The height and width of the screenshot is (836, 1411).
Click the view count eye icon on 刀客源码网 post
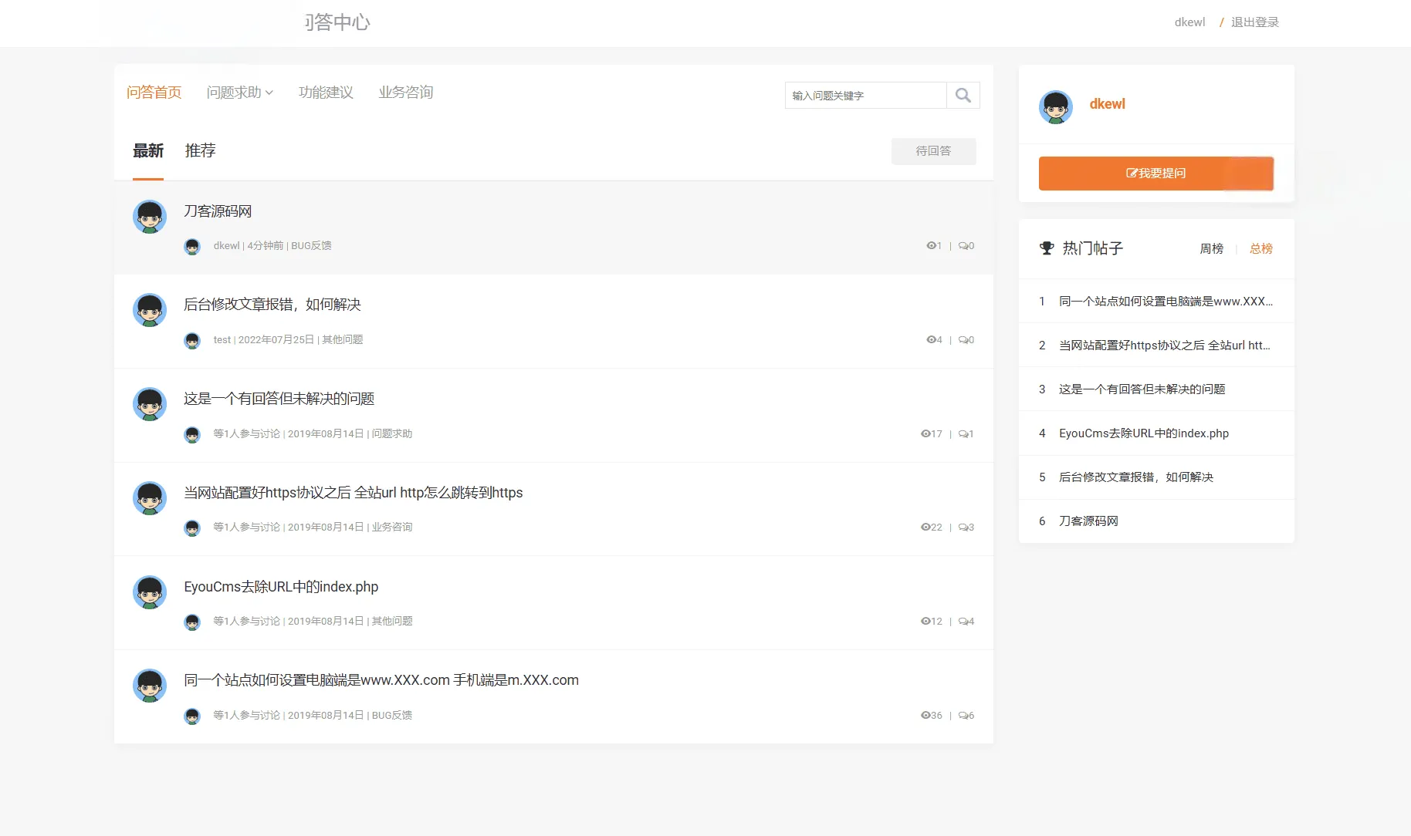(x=931, y=245)
